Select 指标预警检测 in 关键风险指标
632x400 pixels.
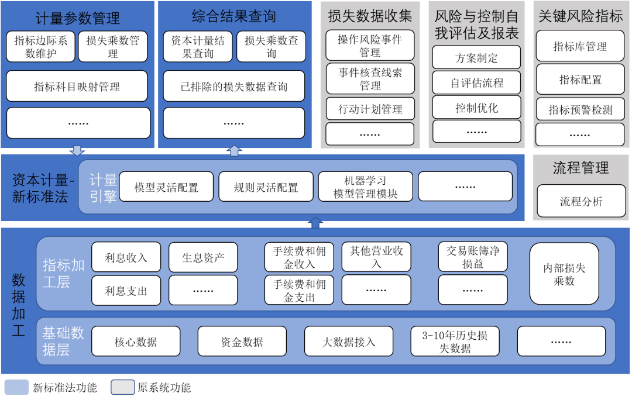pyautogui.click(x=580, y=109)
